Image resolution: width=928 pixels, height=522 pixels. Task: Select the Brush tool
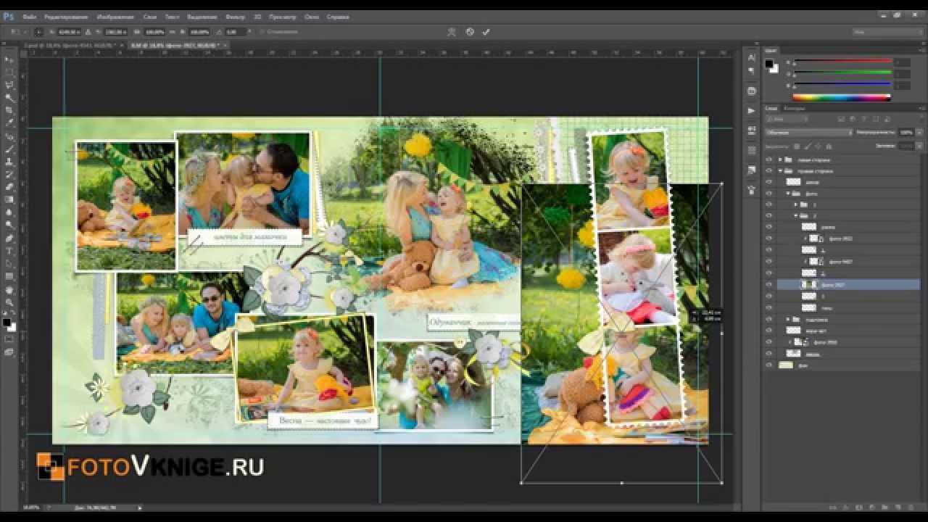[9, 149]
